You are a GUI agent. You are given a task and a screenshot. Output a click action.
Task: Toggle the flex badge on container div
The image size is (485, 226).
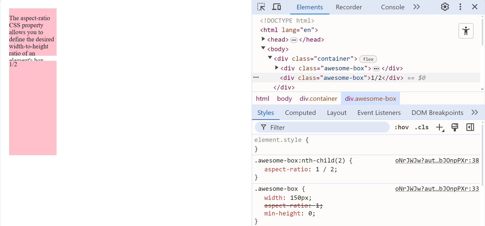coord(368,59)
